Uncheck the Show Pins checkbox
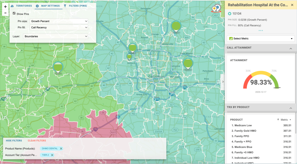 (14, 14)
